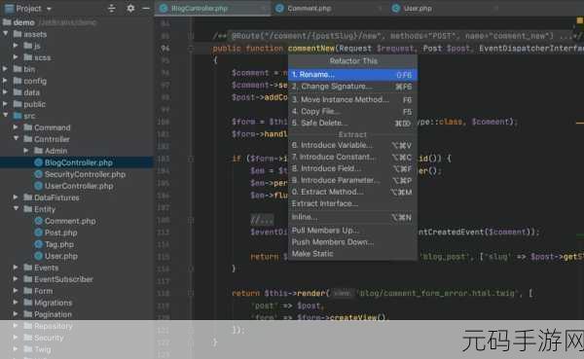Click the yellow inspection indicator at top right
Screen dimensions: 584x359
pos(579,20)
